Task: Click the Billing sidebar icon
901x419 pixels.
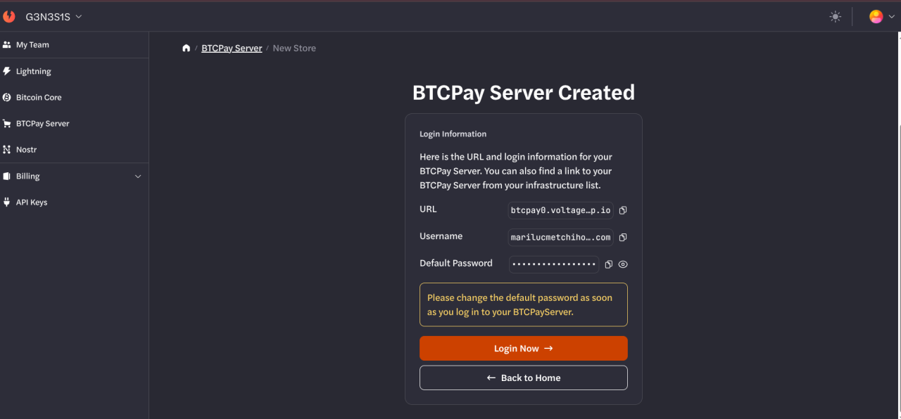Action: click(x=7, y=176)
